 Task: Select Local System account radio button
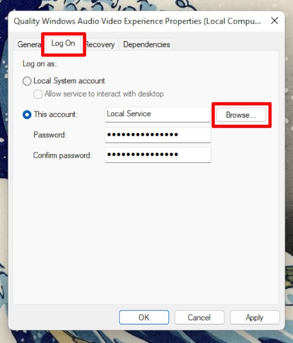[27, 81]
